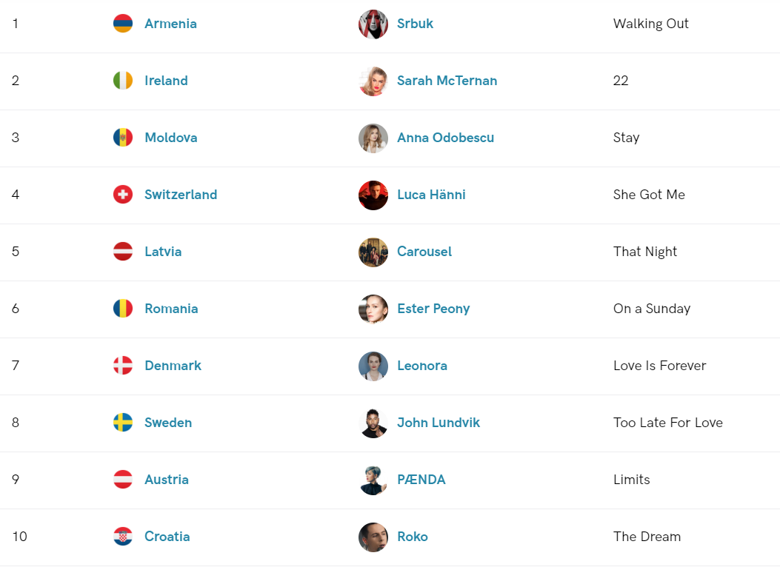The width and height of the screenshot is (780, 567).
Task: Open John Lundvik's artist photo
Action: (x=373, y=423)
